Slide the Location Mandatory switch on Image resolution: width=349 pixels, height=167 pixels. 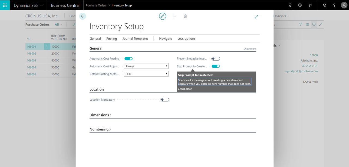pos(165,100)
